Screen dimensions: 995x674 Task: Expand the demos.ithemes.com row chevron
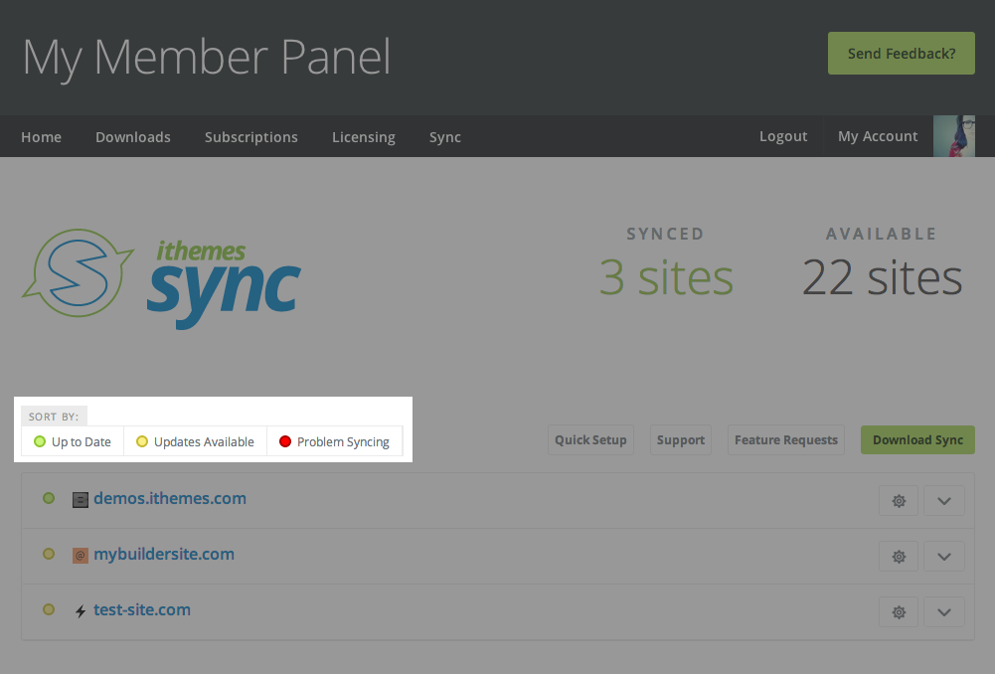pyautogui.click(x=944, y=501)
